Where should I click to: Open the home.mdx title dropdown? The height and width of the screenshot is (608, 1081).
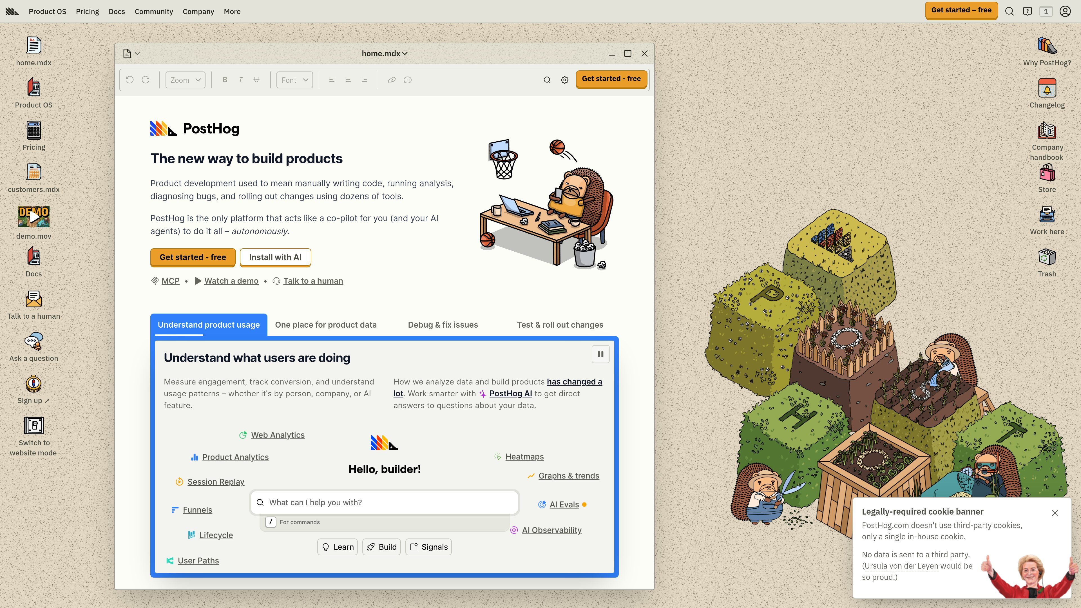384,54
